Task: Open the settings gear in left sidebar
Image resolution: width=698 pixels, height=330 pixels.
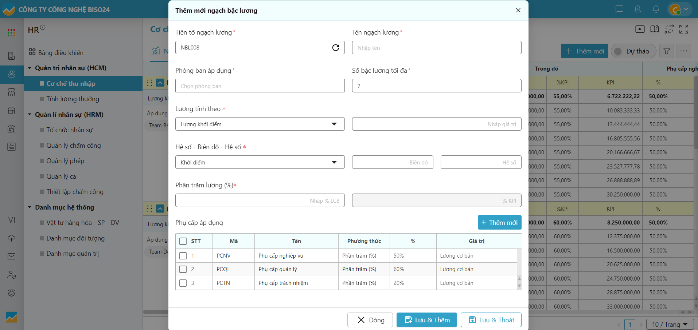Action: (x=11, y=293)
